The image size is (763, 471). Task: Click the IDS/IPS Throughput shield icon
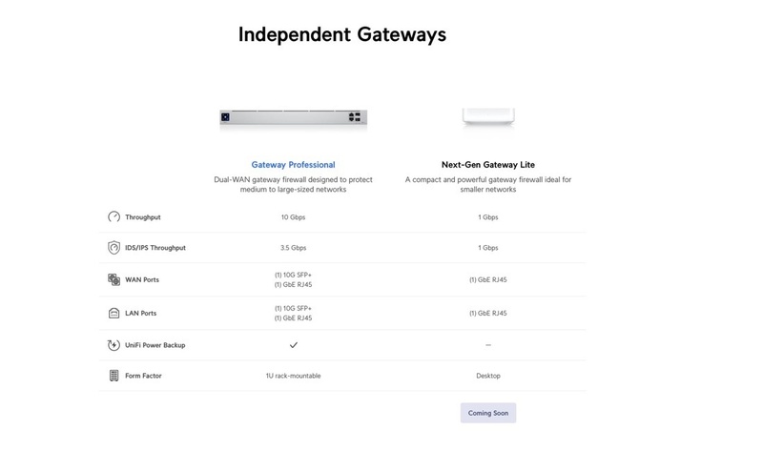point(113,248)
